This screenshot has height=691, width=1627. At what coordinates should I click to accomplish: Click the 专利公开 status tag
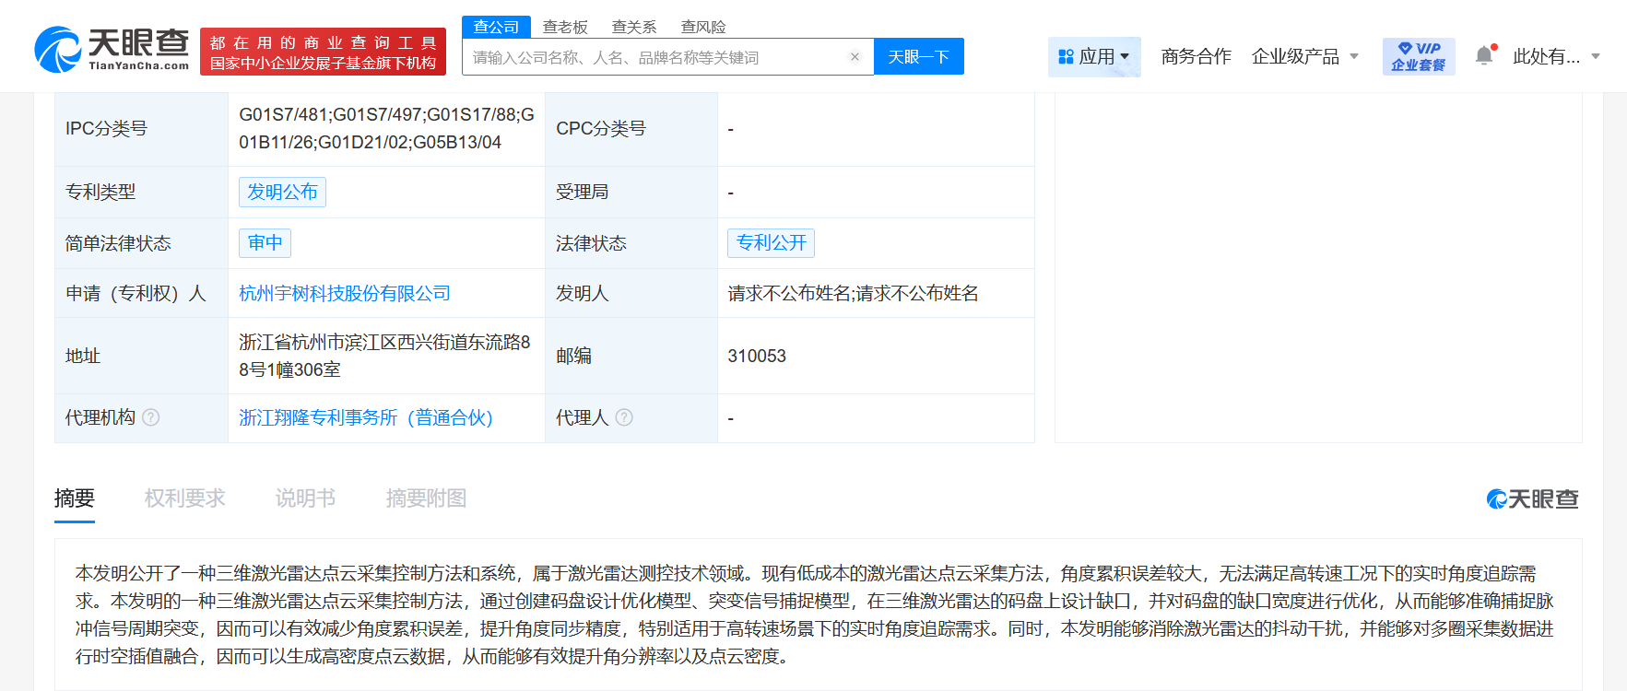click(772, 242)
